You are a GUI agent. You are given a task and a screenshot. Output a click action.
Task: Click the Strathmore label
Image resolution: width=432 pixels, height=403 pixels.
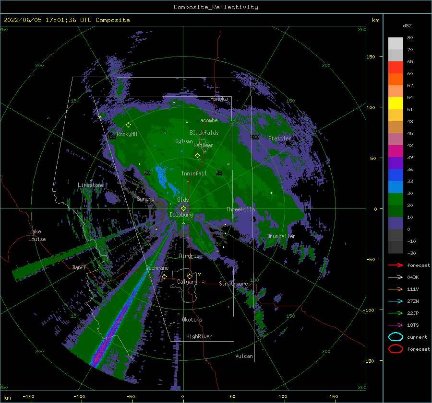[233, 284]
